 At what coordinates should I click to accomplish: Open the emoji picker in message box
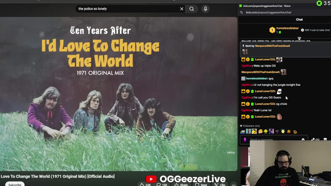coord(303,139)
